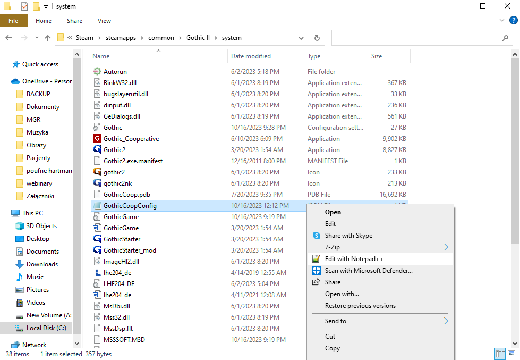520x360 pixels.
Task: Open the File ribbon tab
Action: (13, 21)
